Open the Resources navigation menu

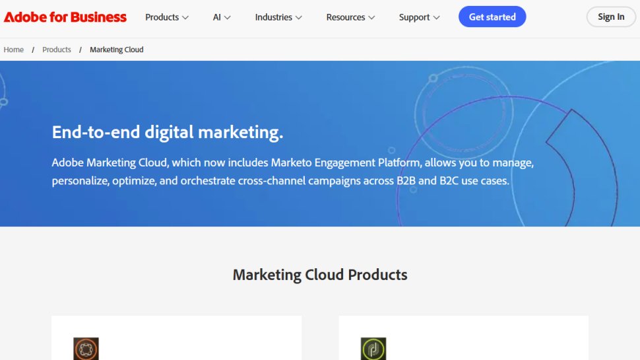[350, 17]
